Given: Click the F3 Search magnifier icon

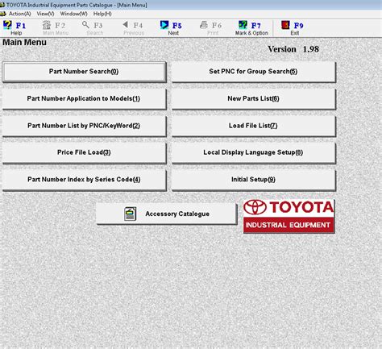Looking at the screenshot, I should click(85, 25).
